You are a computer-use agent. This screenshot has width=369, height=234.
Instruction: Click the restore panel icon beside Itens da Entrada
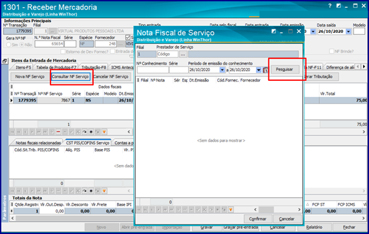coord(5,61)
